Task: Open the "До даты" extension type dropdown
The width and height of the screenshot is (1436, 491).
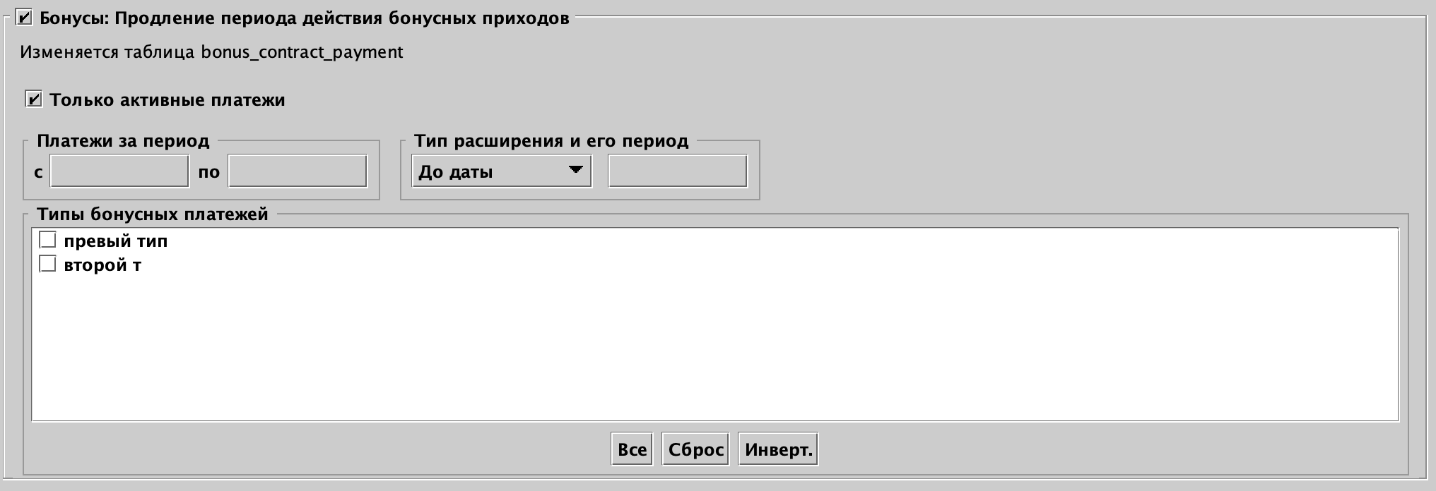Action: [x=502, y=170]
